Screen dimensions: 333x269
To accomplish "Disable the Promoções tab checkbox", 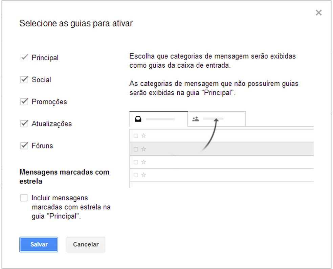I will pos(24,102).
